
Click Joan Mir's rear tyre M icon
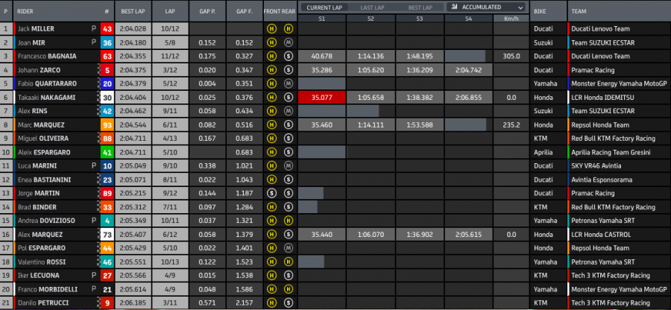coord(288,42)
